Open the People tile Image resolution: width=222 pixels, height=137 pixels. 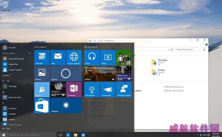point(42,90)
